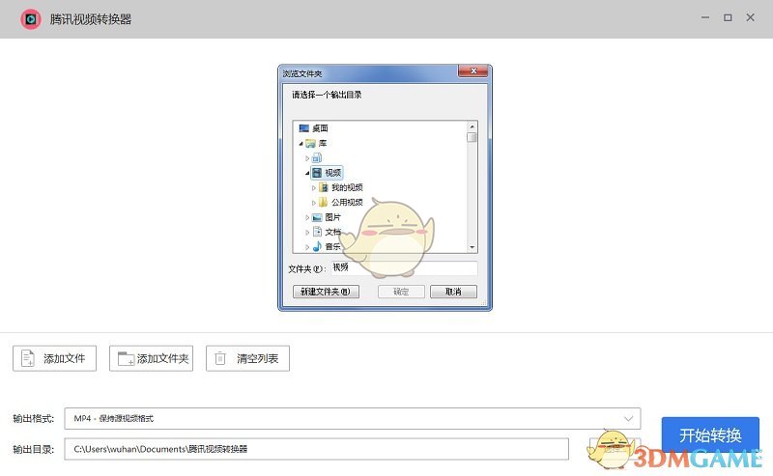Maximize the converter window
This screenshot has width=773, height=476.
[x=728, y=17]
